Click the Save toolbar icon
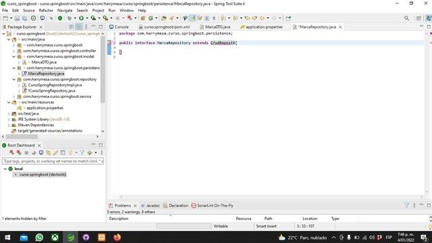Screen dimensions: 432x243 [17, 18]
